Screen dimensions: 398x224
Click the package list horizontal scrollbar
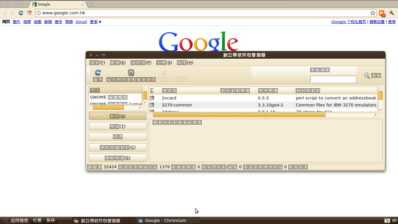[239, 115]
